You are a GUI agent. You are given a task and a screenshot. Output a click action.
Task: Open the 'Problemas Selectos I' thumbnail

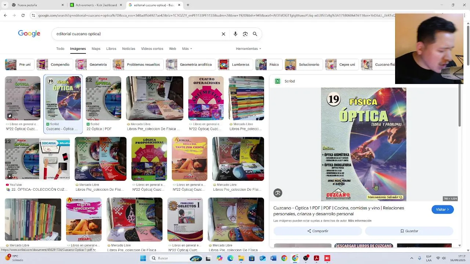[x=185, y=220]
